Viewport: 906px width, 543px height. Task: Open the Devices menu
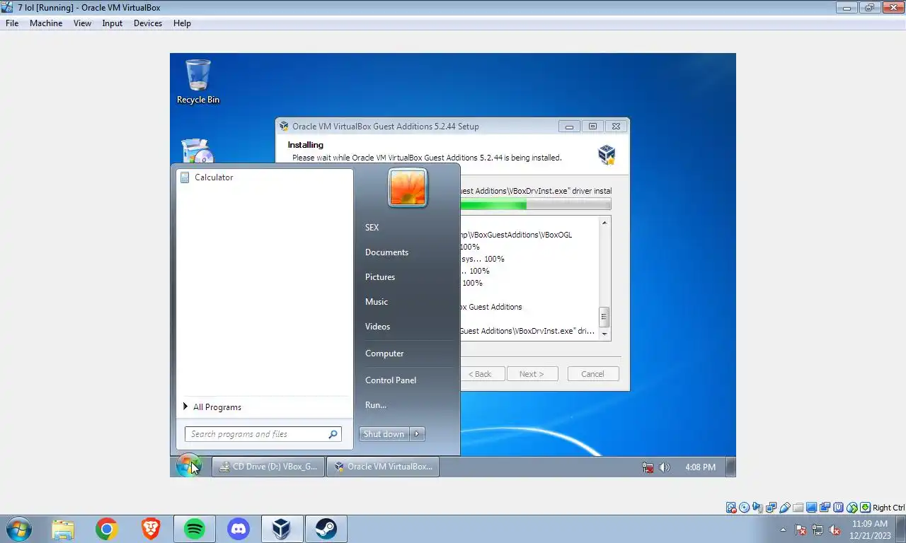click(147, 23)
